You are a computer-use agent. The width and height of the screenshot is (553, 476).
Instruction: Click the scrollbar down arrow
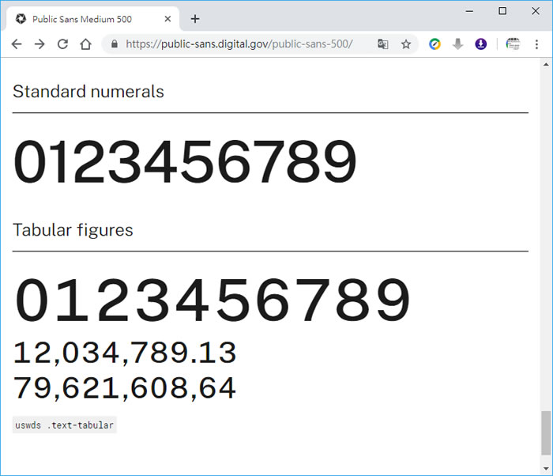click(x=546, y=469)
